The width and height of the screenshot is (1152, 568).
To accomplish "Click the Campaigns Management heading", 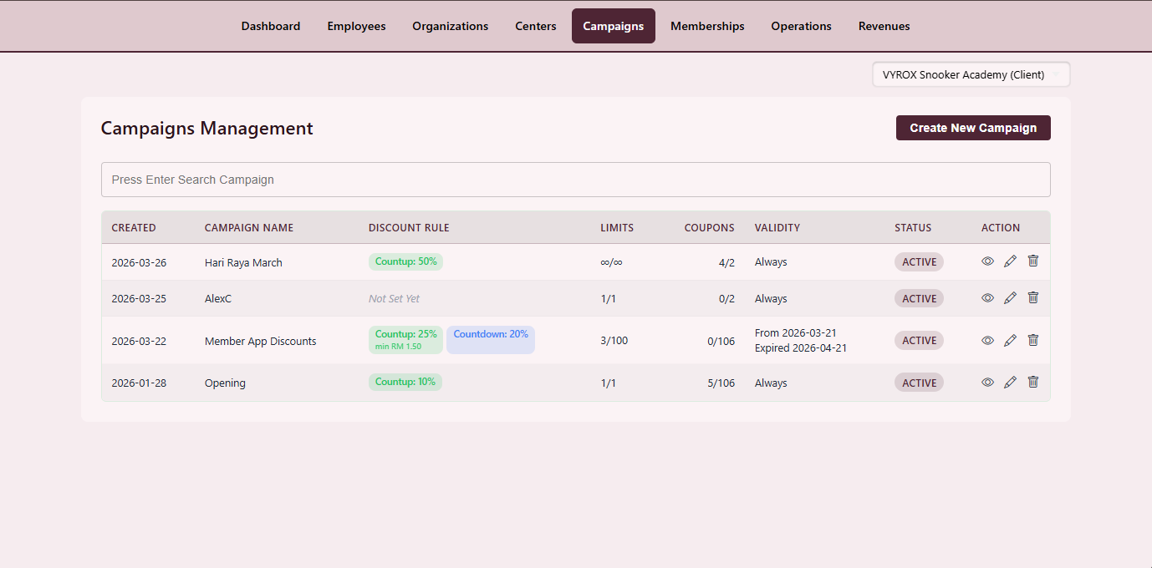I will click(207, 129).
